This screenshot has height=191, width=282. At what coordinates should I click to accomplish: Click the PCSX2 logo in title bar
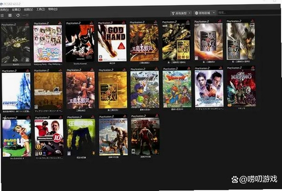coord(1,4)
